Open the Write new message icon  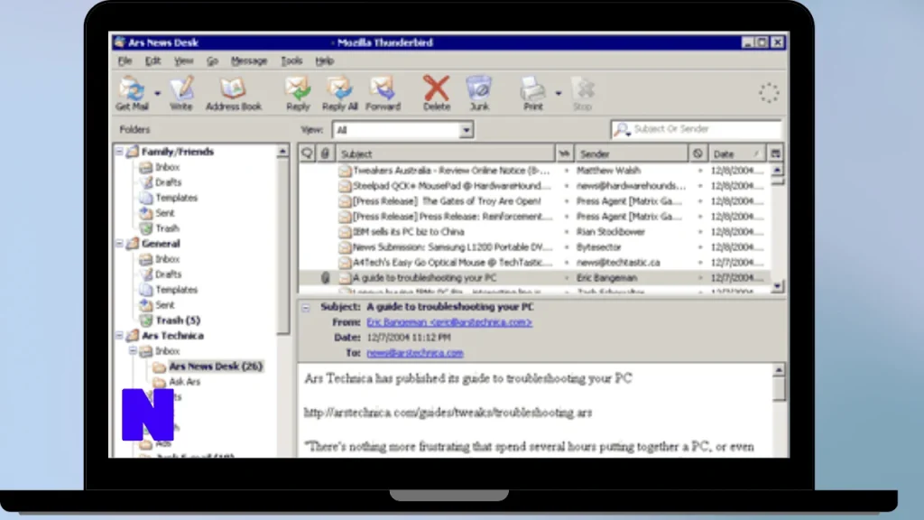(x=180, y=93)
